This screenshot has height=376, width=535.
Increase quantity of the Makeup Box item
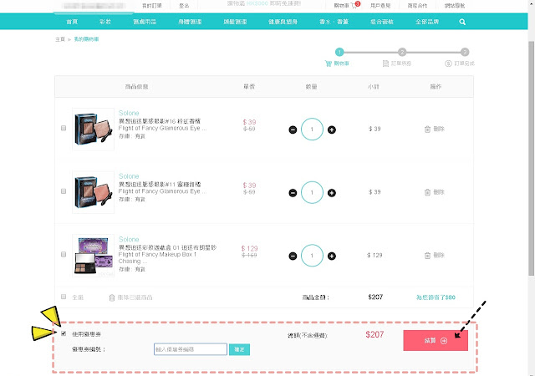click(332, 256)
